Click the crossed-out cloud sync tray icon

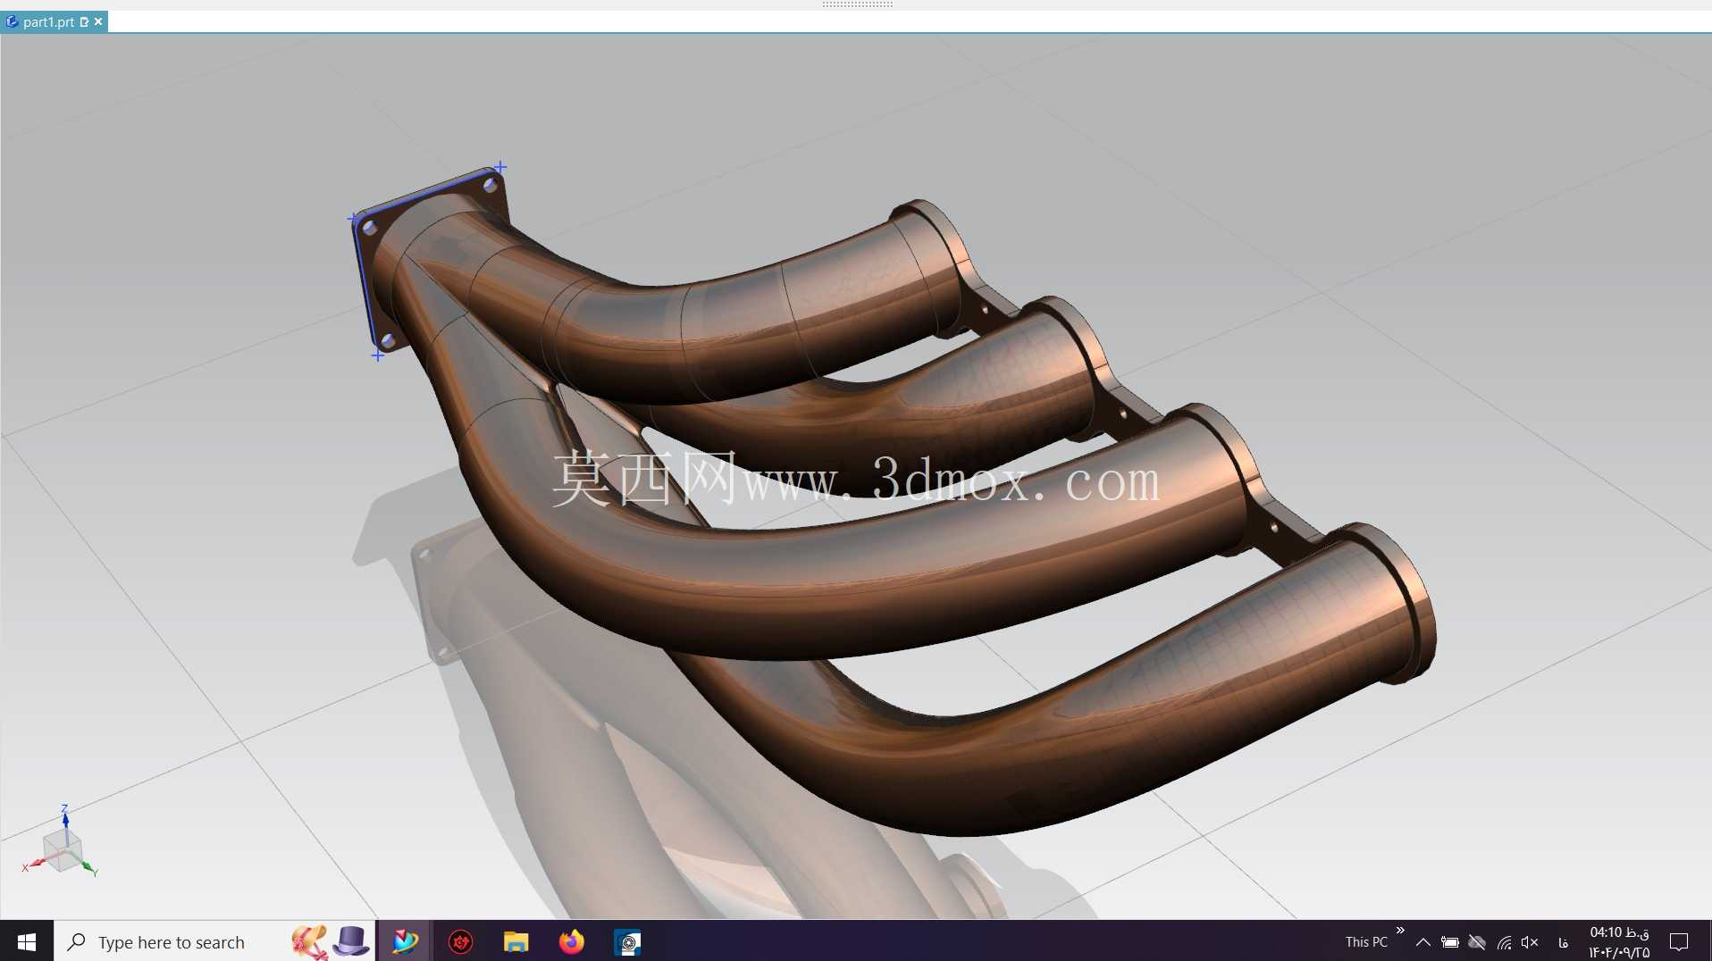[1477, 942]
